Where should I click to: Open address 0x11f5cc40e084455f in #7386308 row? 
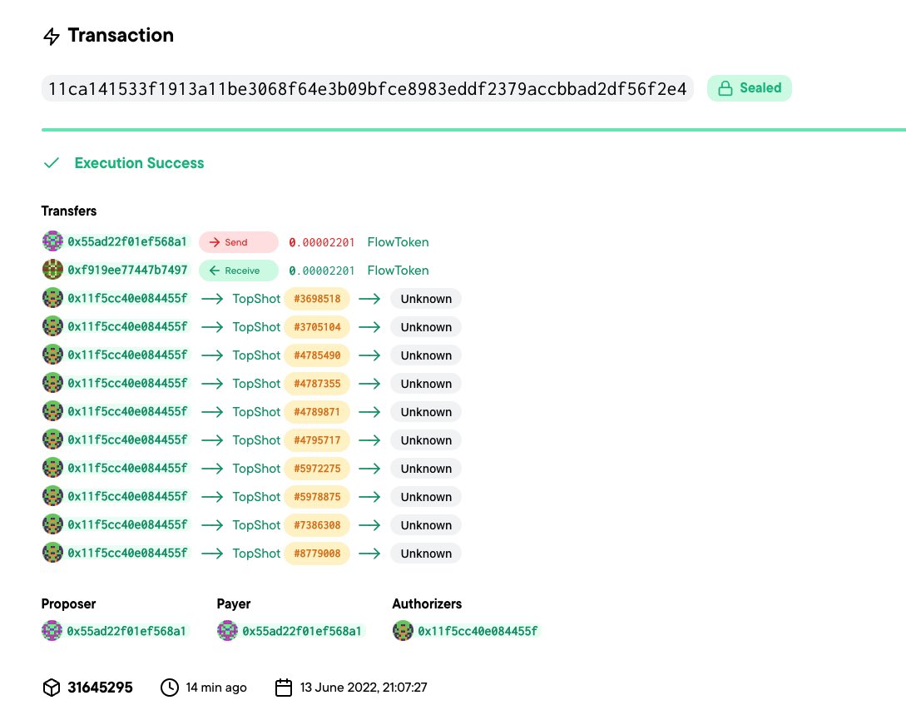coord(127,524)
